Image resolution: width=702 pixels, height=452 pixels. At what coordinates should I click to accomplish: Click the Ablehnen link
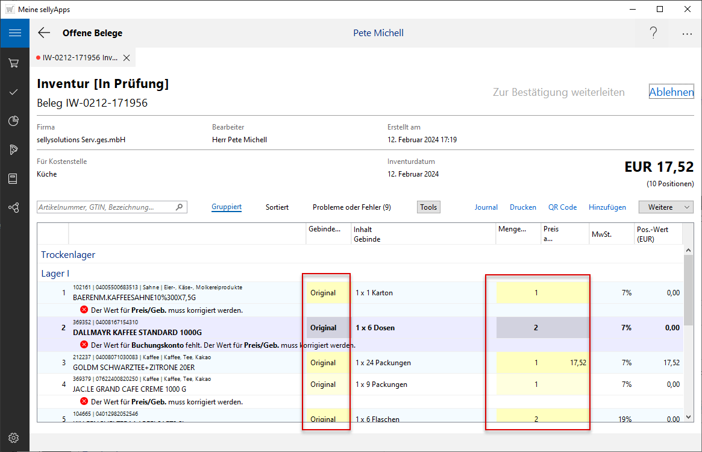(x=671, y=92)
